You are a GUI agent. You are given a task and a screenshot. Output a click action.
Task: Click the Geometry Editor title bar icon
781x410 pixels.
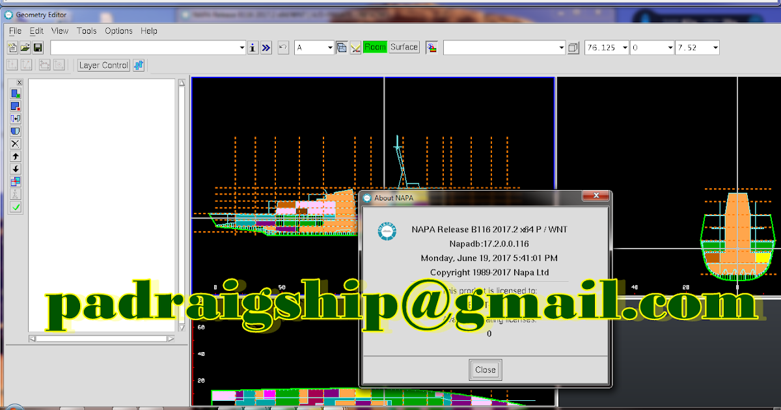(x=8, y=14)
